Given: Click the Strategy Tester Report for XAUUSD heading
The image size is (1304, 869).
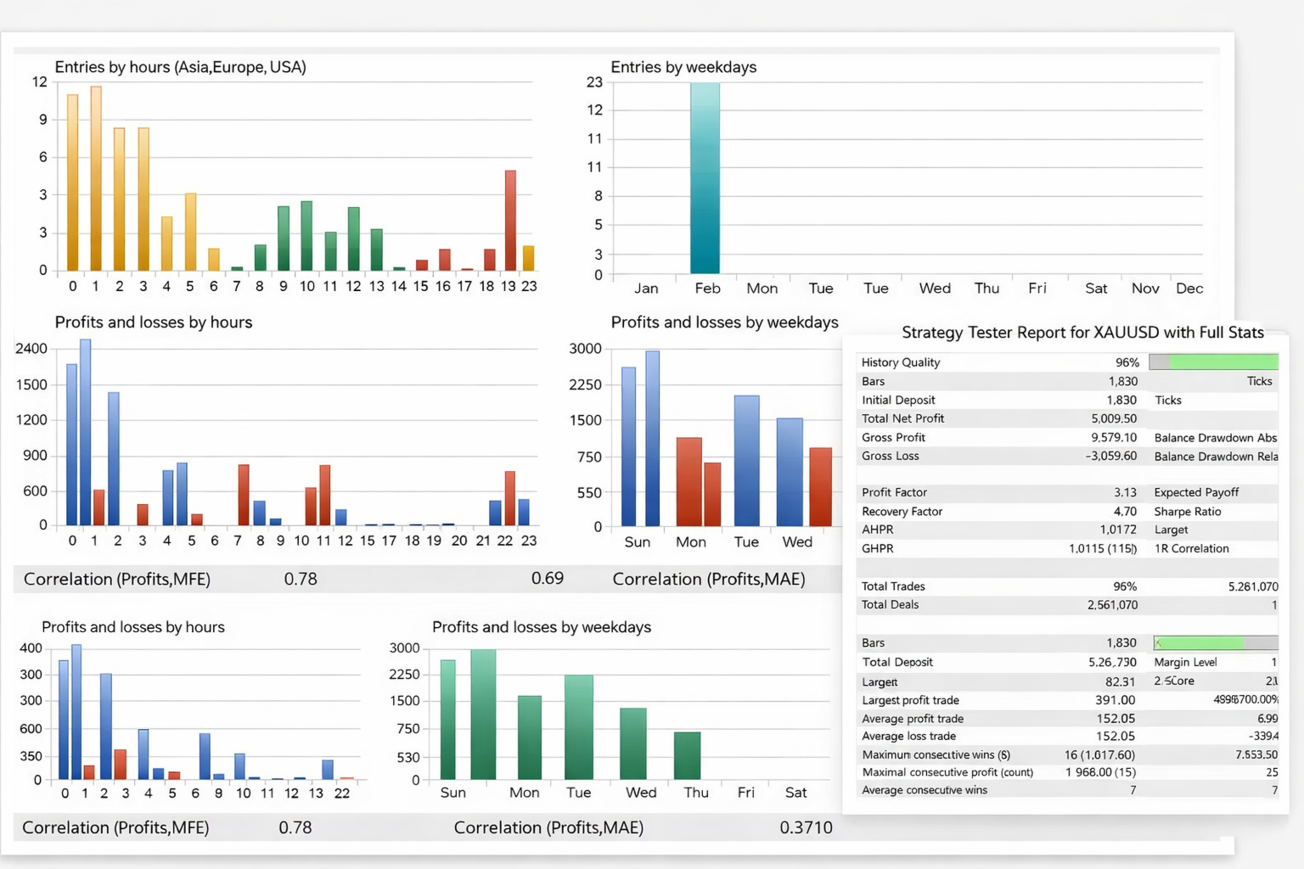Looking at the screenshot, I should coord(1082,333).
